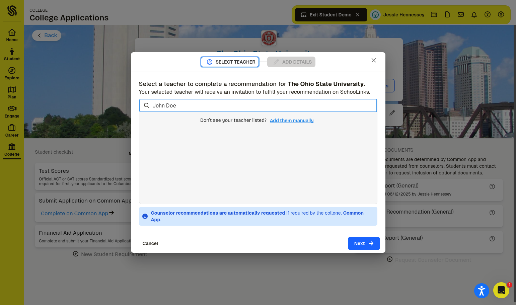Viewport: 516px width, 305px height.
Task: Open the Career briefcase section
Action: [x=12, y=131]
